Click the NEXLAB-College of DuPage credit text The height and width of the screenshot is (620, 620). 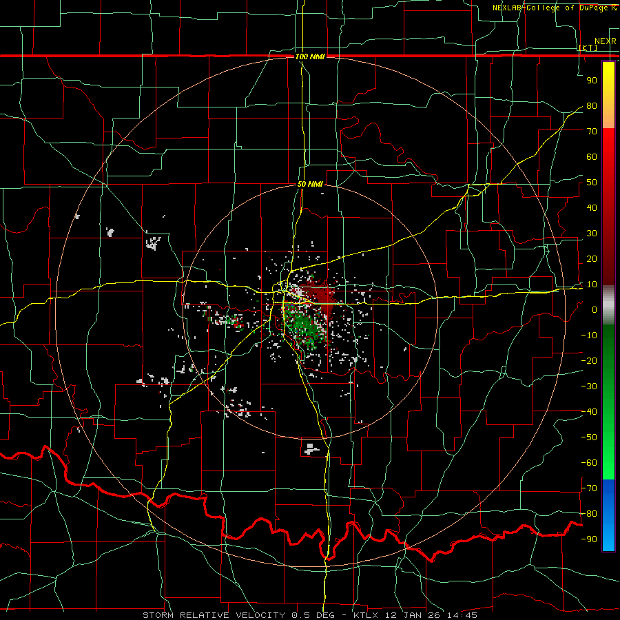point(554,8)
